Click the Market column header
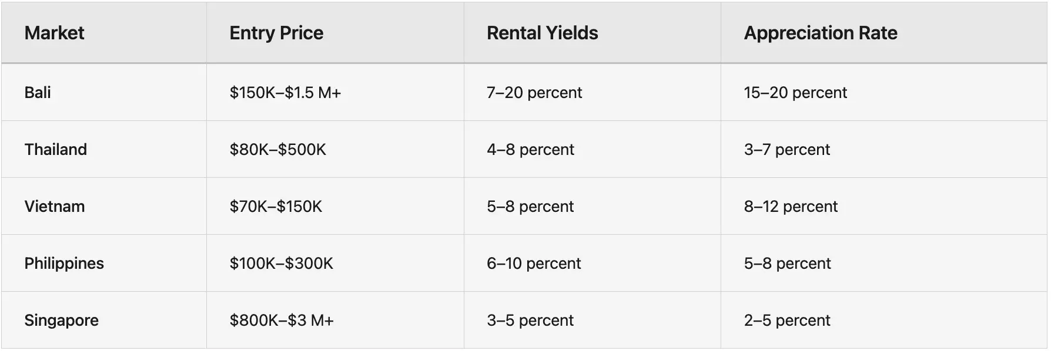 coord(54,33)
